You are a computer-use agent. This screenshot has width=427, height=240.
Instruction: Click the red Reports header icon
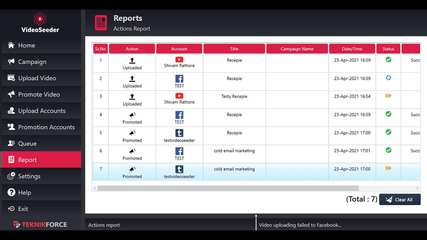(x=101, y=23)
